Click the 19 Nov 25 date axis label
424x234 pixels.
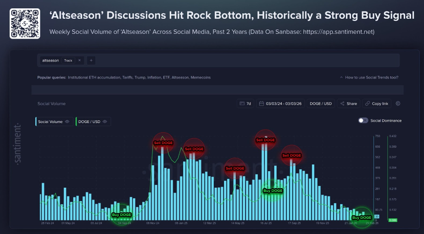323,223
